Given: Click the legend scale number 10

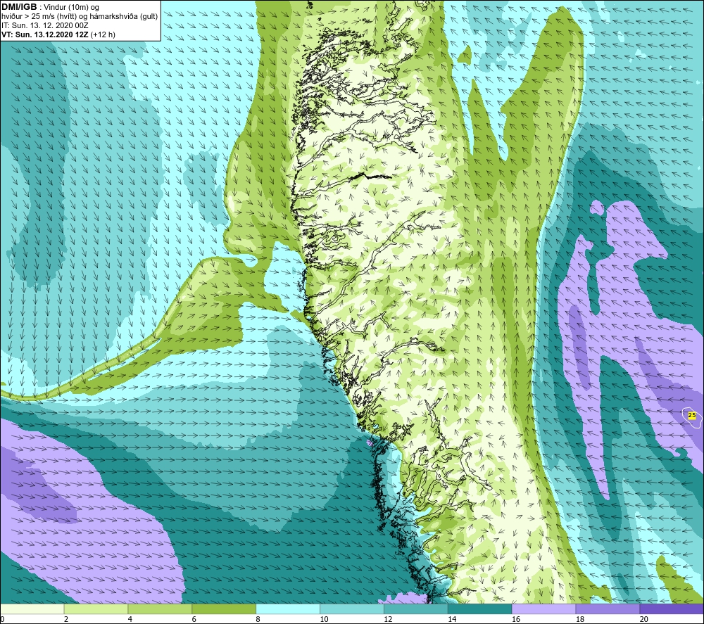Looking at the screenshot, I should tap(324, 619).
